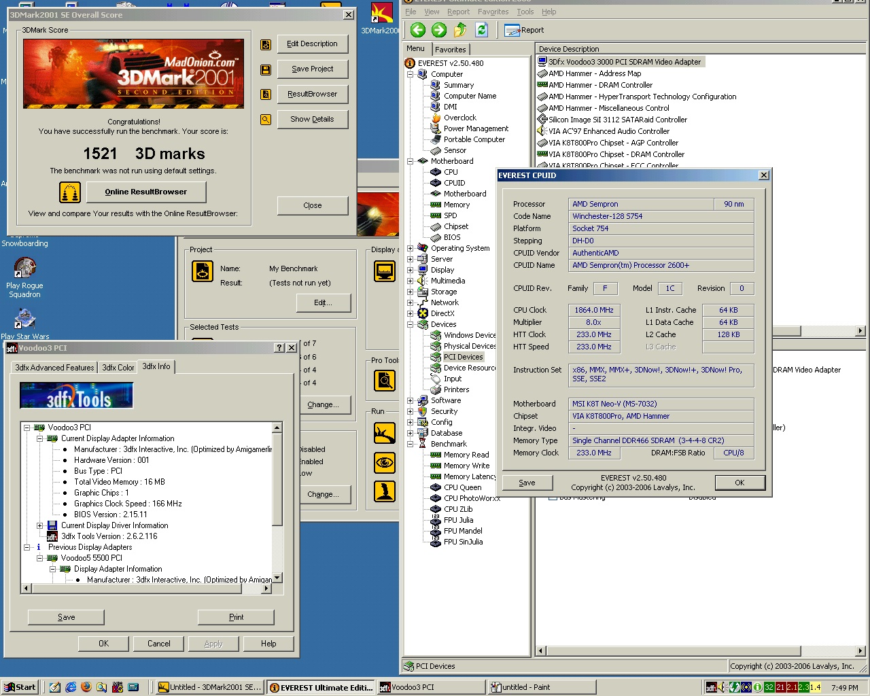Image resolution: width=870 pixels, height=696 pixels.
Task: Expand the Display node in EVEREST tree
Action: 411,270
